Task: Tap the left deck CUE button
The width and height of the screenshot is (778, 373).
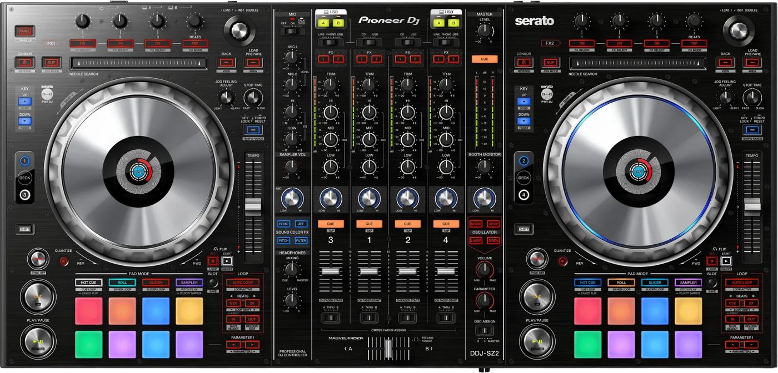Action: coord(38,298)
